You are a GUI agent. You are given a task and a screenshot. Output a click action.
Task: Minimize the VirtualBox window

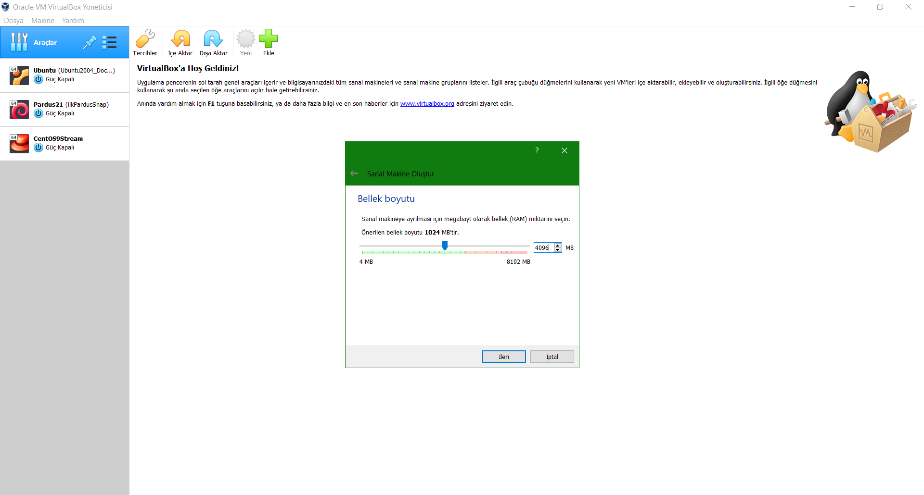pos(852,7)
